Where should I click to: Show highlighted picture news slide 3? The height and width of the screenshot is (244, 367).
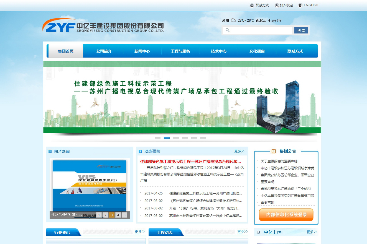click(112, 215)
